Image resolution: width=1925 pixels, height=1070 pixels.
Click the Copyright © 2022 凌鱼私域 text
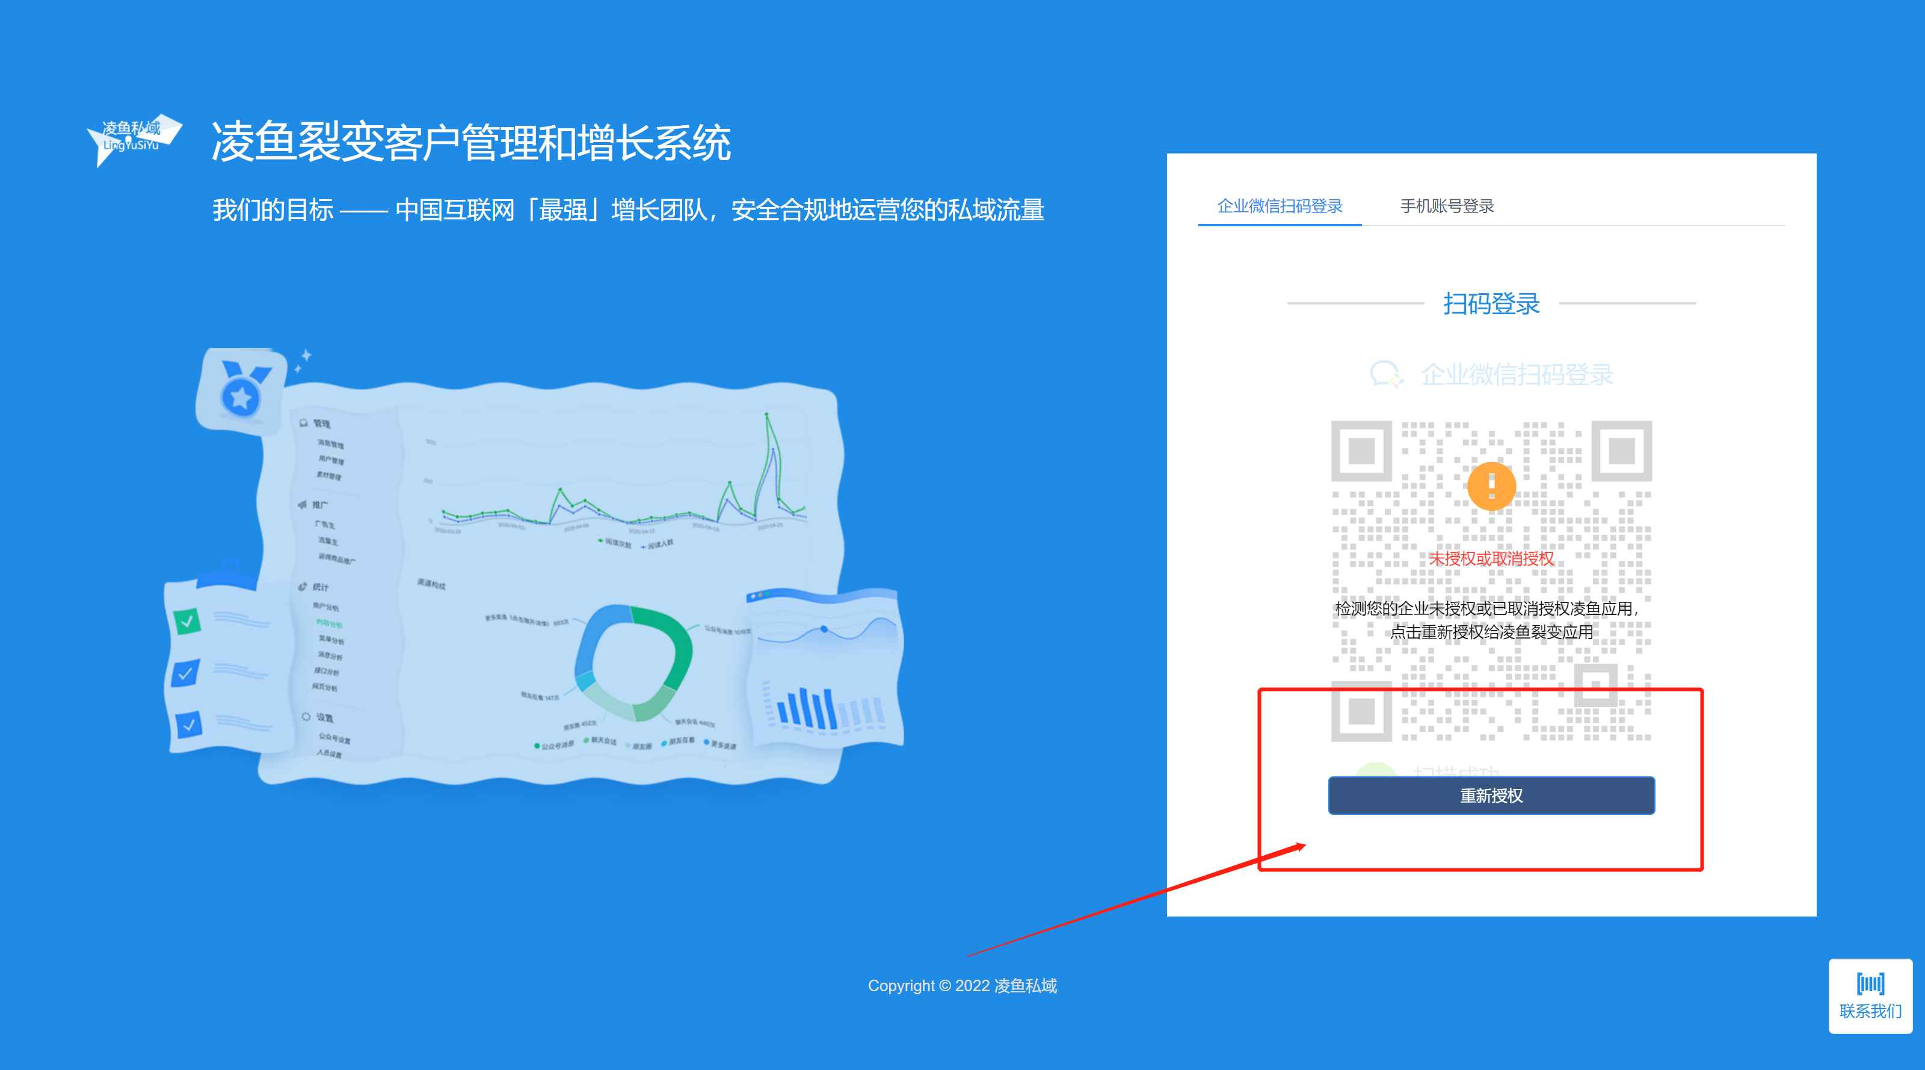[962, 986]
